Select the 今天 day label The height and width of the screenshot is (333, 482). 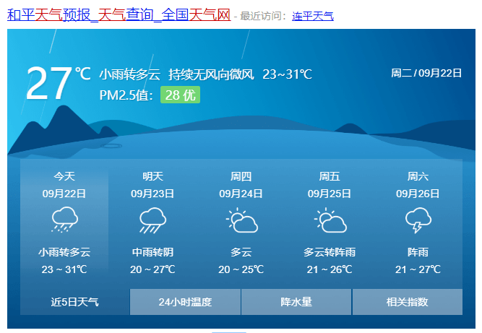[x=64, y=176]
